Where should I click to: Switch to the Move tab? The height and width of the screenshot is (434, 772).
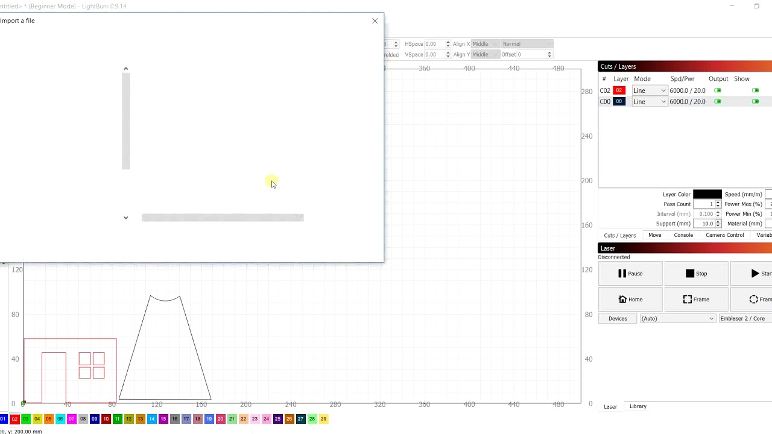(654, 235)
